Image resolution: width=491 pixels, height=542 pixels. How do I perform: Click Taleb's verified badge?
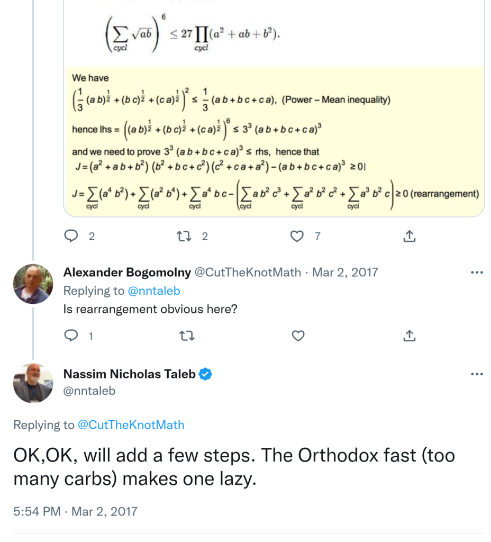coord(205,374)
